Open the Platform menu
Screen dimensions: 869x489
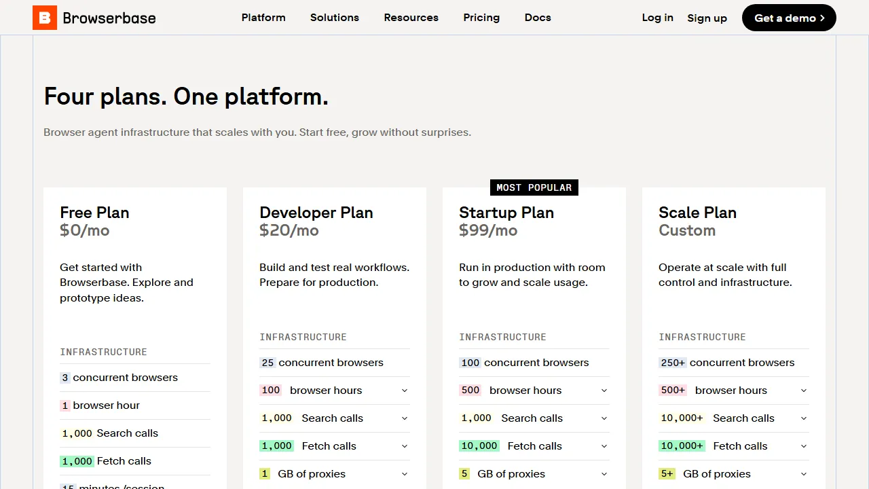pos(263,18)
